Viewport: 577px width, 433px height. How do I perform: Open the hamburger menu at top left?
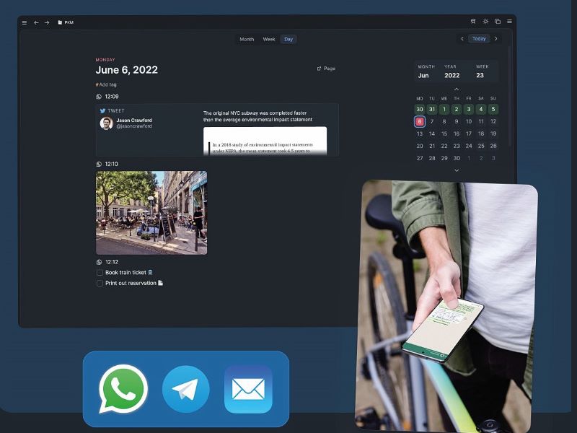pos(24,22)
